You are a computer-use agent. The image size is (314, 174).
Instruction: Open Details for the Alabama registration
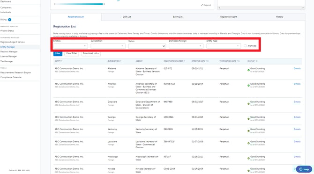click(x=297, y=68)
